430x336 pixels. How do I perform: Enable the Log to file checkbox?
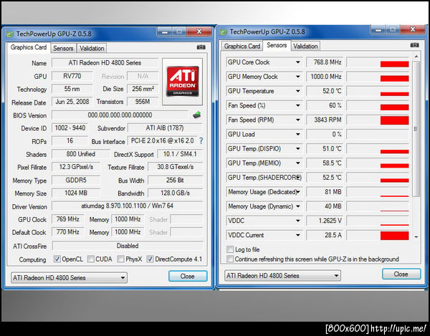coord(230,249)
